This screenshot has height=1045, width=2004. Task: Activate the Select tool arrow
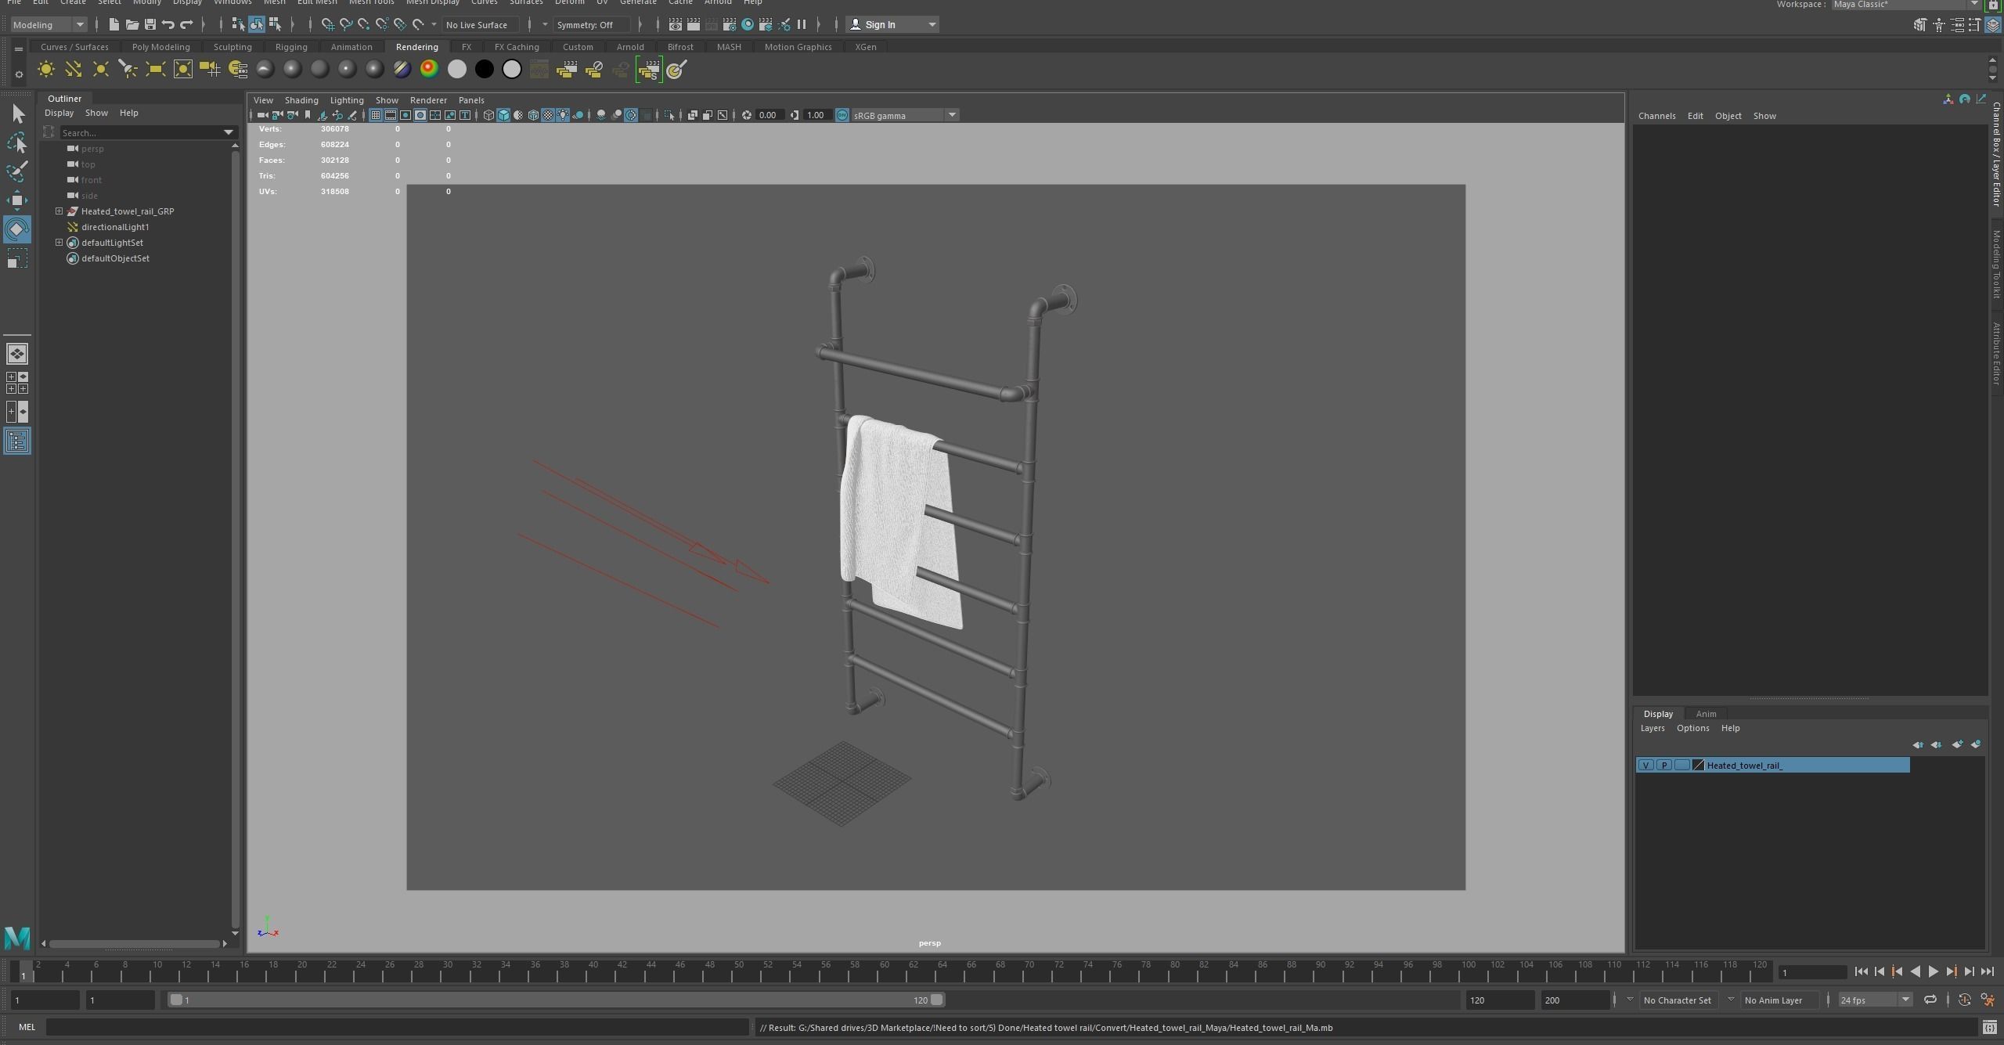(x=17, y=114)
